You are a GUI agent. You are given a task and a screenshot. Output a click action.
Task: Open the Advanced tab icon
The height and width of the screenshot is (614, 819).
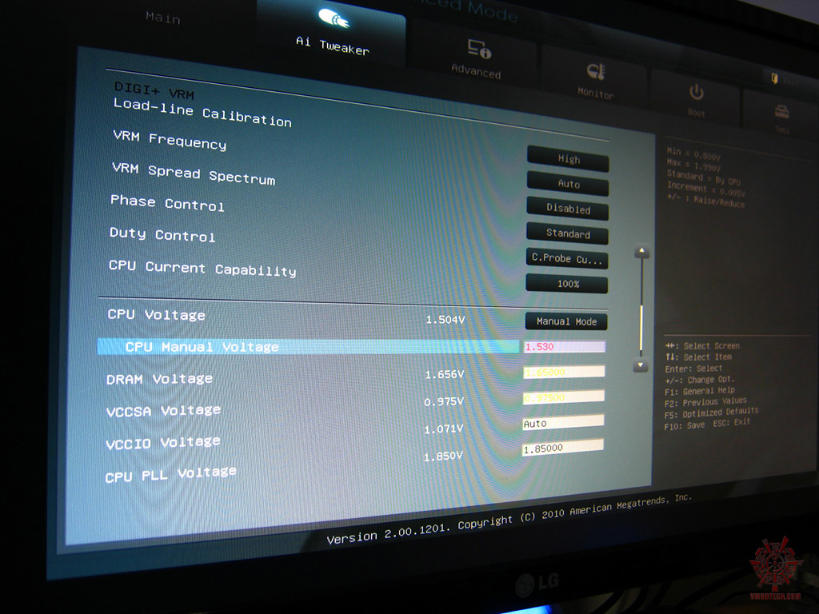coord(479,49)
